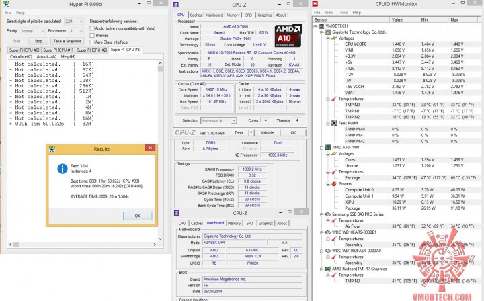The width and height of the screenshot is (484, 301).
Task: Open the Graphics tab in lower CPU-Z
Action: pyautogui.click(x=266, y=223)
